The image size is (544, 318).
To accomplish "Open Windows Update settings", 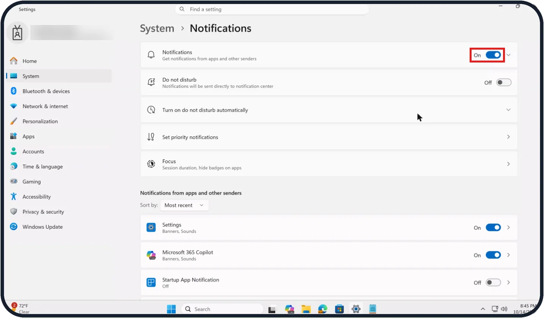I will [59, 227].
